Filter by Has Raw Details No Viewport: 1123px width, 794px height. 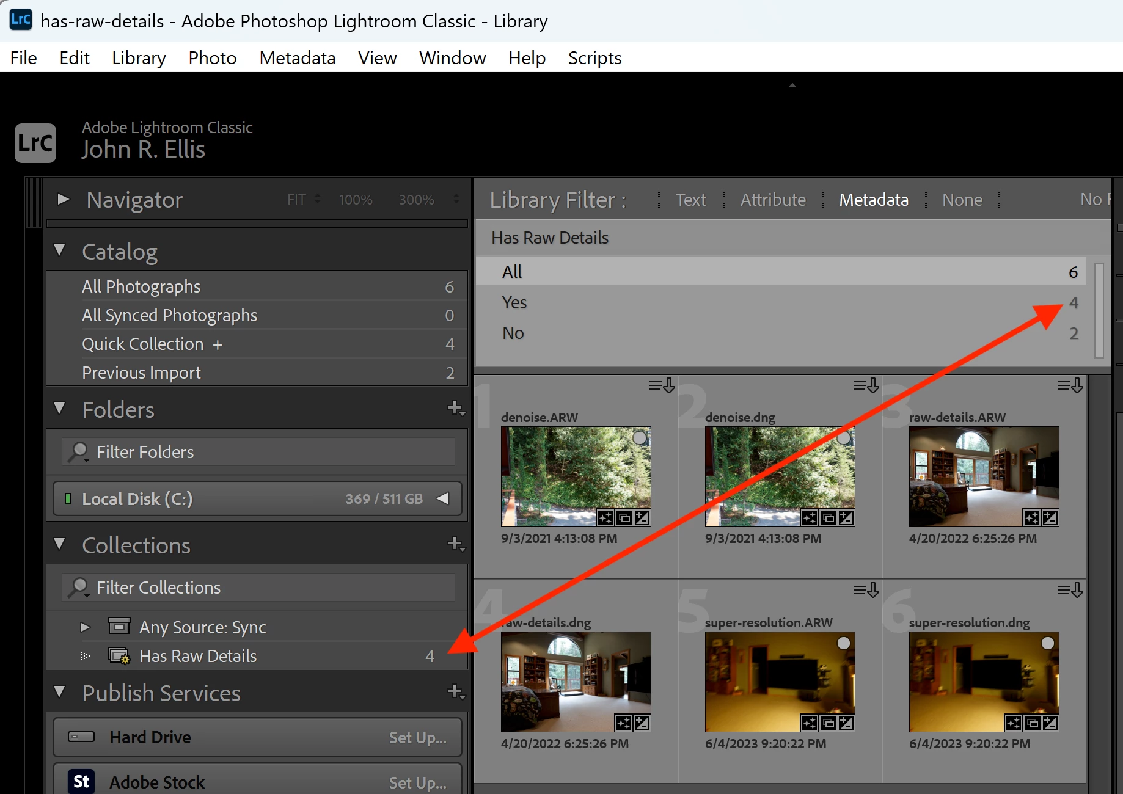782,333
